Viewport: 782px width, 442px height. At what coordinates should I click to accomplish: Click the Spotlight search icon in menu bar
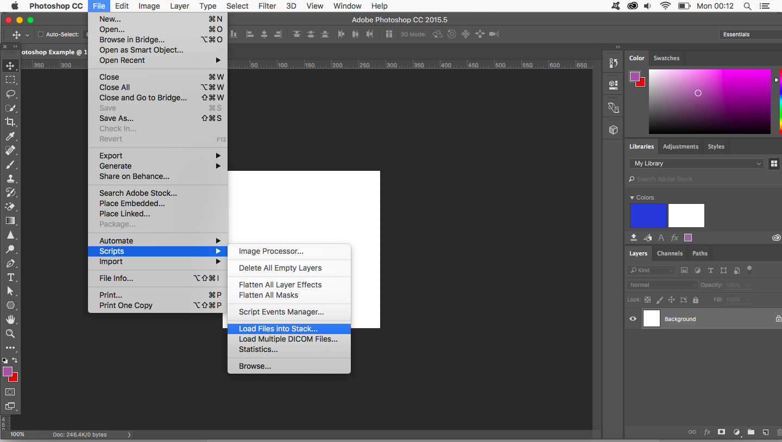pyautogui.click(x=748, y=6)
